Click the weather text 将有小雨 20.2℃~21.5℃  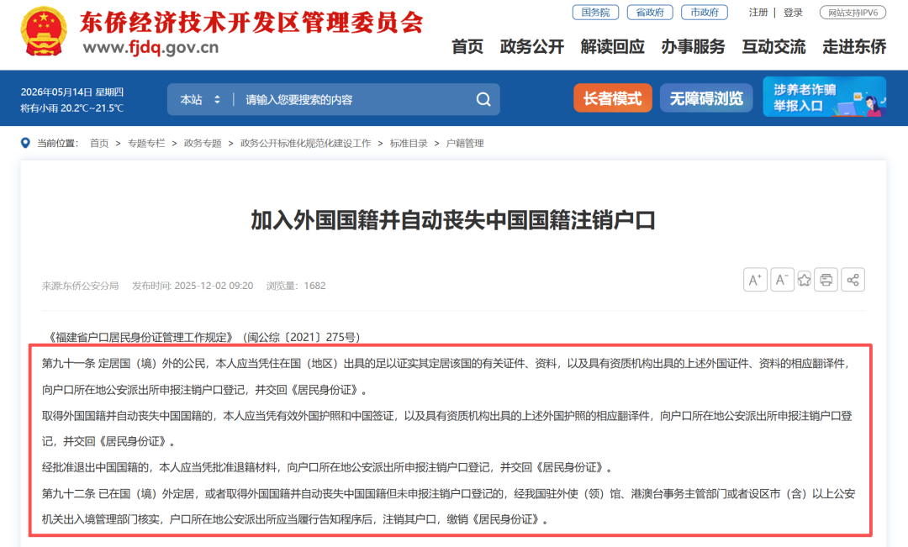(71, 108)
